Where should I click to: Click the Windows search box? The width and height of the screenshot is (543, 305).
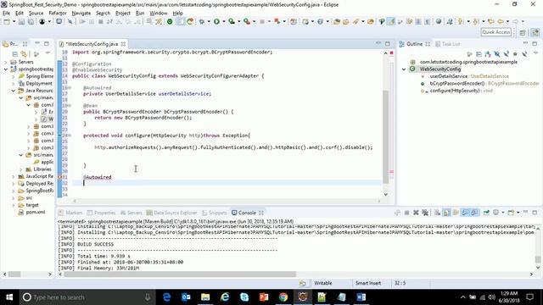(87, 297)
